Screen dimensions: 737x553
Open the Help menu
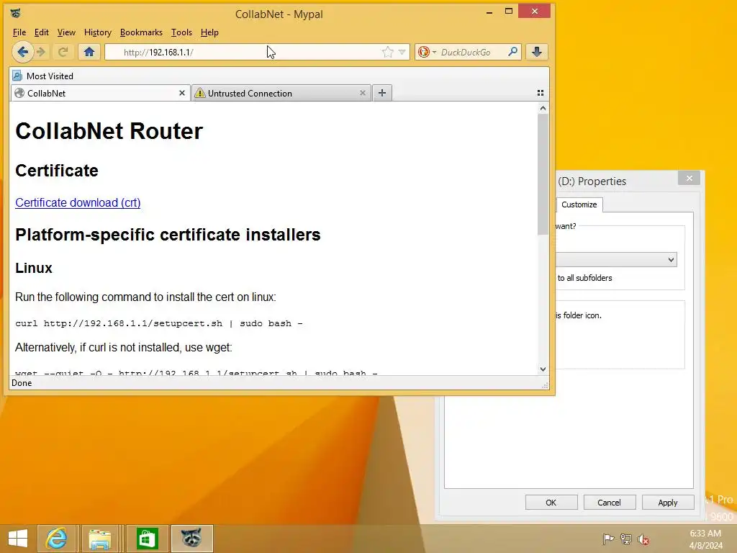pos(209,32)
